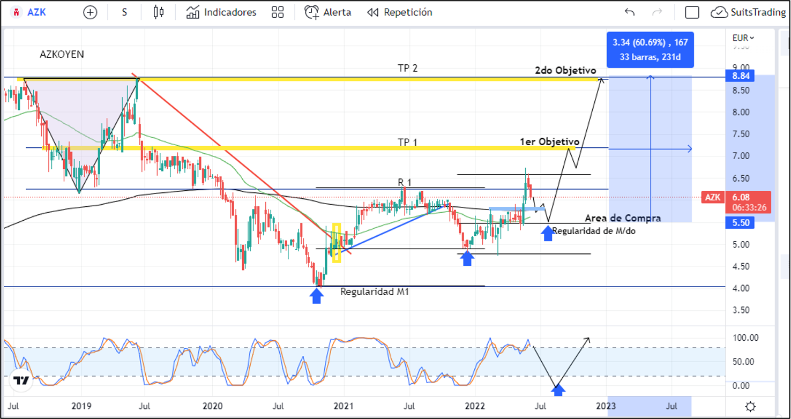791x419 pixels.
Task: Click the blue 3.34 (60.69%) measurement box
Action: coord(650,49)
